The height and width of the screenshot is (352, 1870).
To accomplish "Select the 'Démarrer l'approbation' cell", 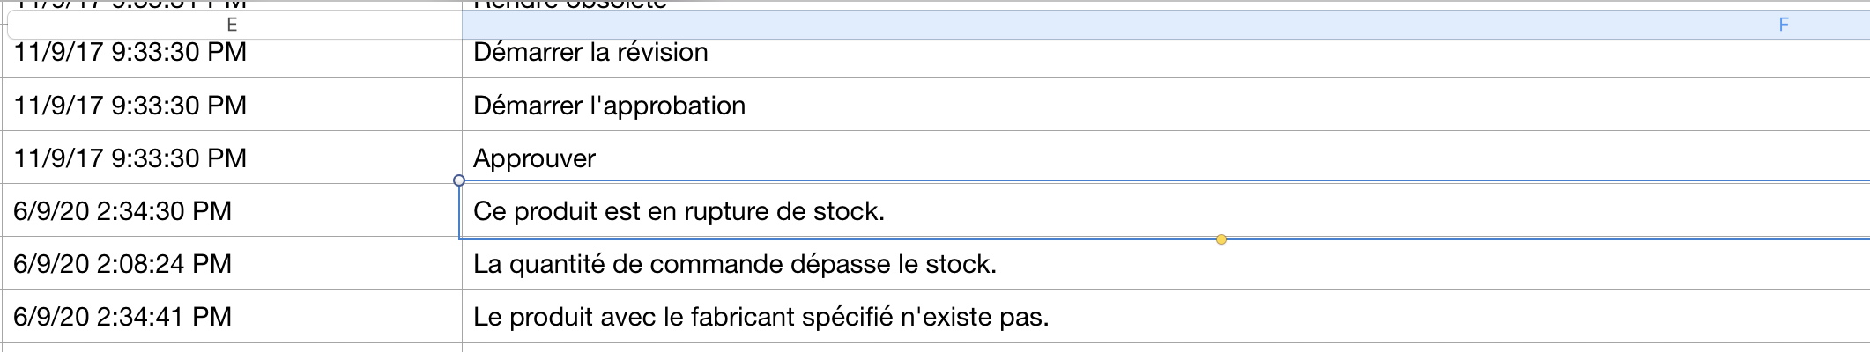I will (x=1166, y=105).
